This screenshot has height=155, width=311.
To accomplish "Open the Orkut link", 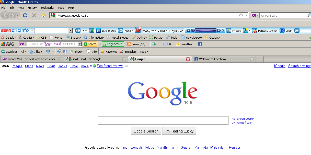I will click(51, 66).
